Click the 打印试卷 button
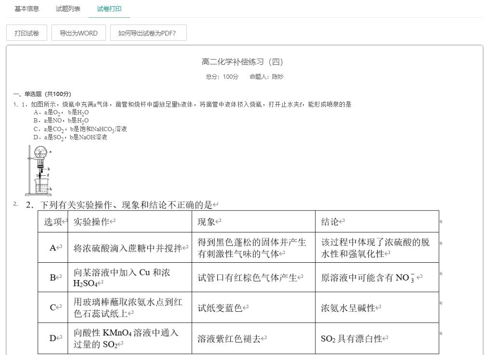 [x=26, y=33]
